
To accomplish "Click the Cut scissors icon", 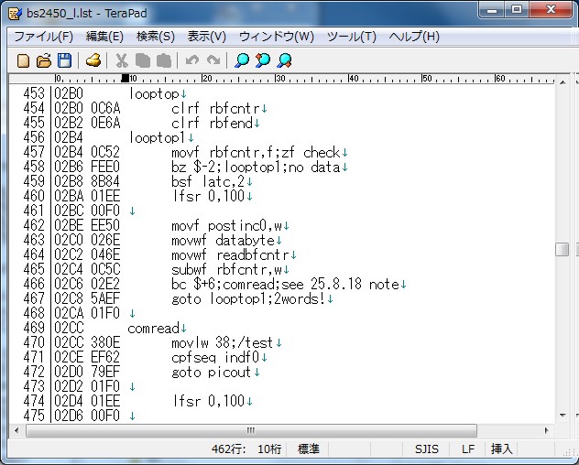I will click(x=122, y=61).
